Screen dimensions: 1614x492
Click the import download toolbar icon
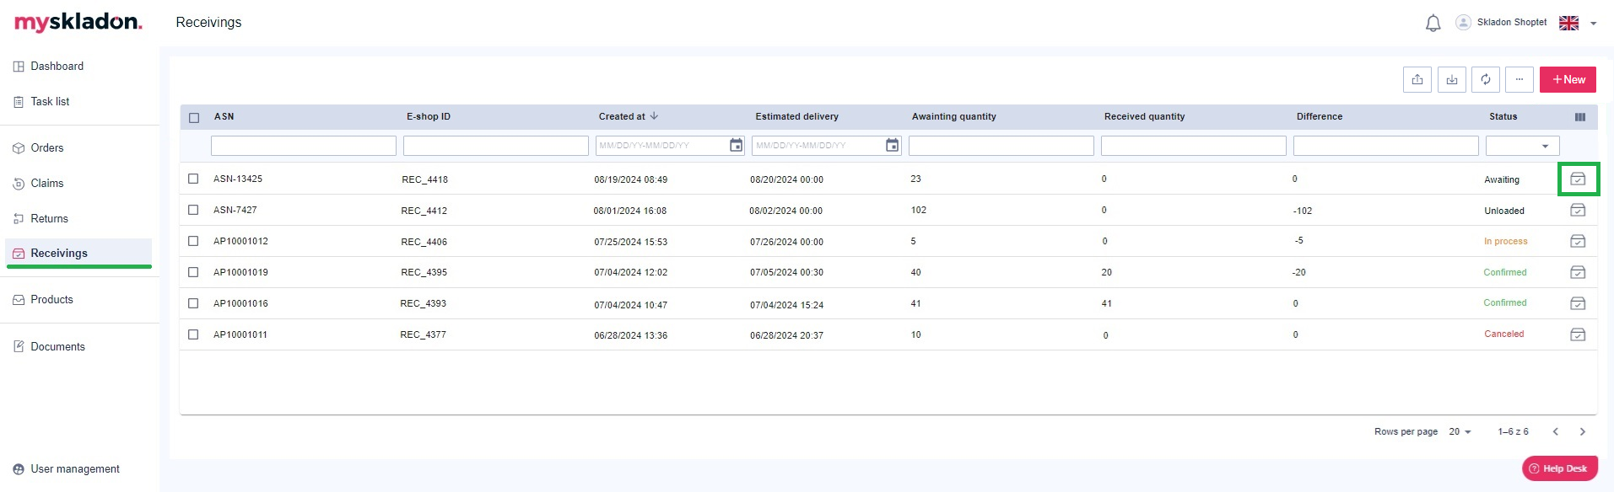1452,80
